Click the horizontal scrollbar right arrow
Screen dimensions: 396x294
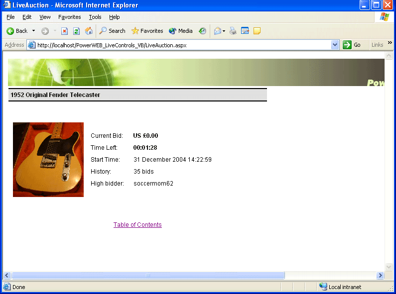point(380,275)
